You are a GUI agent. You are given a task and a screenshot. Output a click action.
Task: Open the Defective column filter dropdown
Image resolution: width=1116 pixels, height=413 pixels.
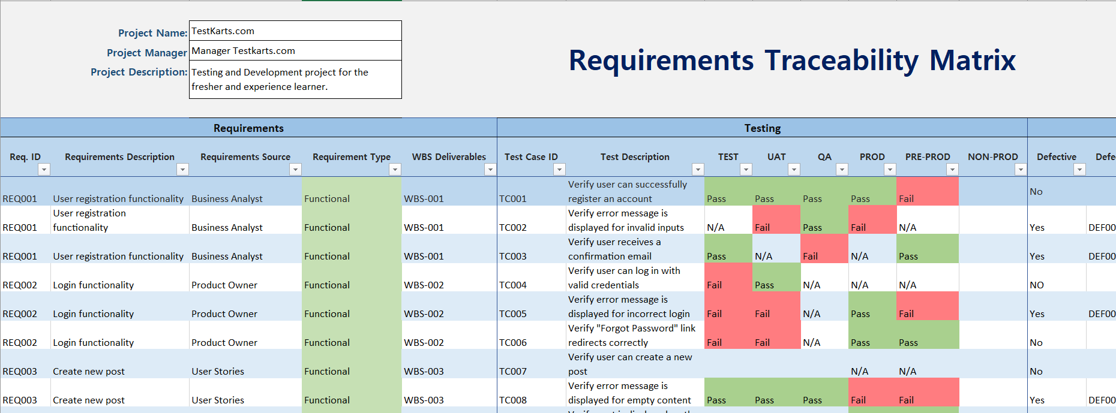1079,170
